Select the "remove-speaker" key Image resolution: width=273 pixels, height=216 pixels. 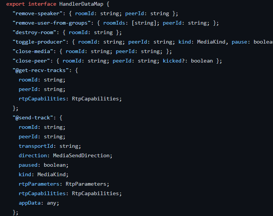[38, 14]
